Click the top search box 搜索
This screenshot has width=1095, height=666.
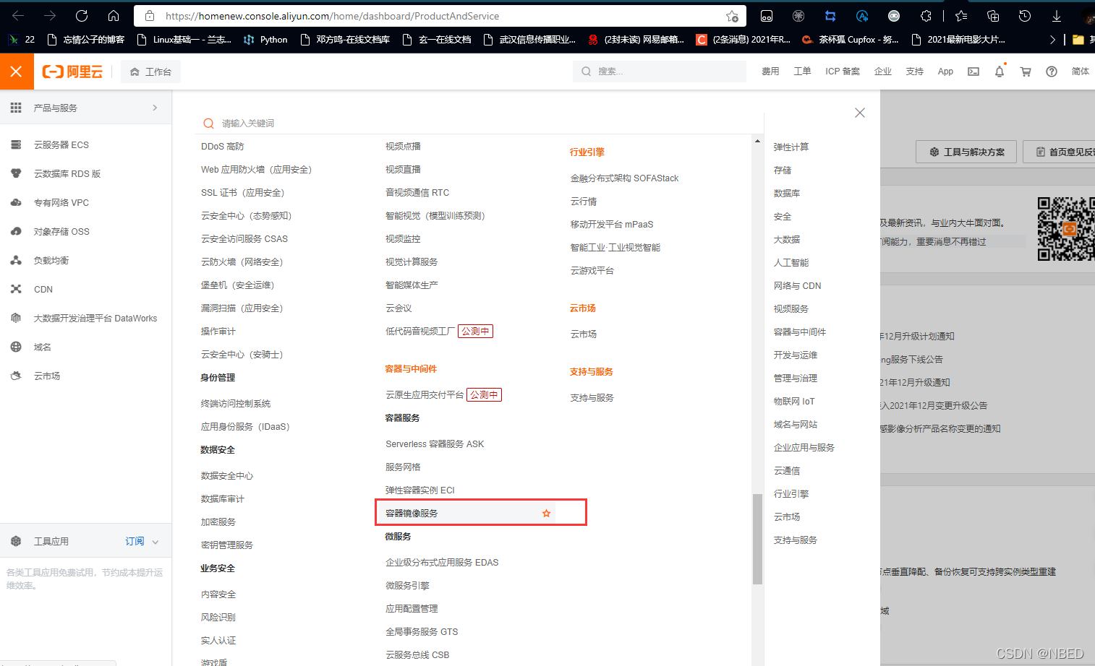(661, 72)
